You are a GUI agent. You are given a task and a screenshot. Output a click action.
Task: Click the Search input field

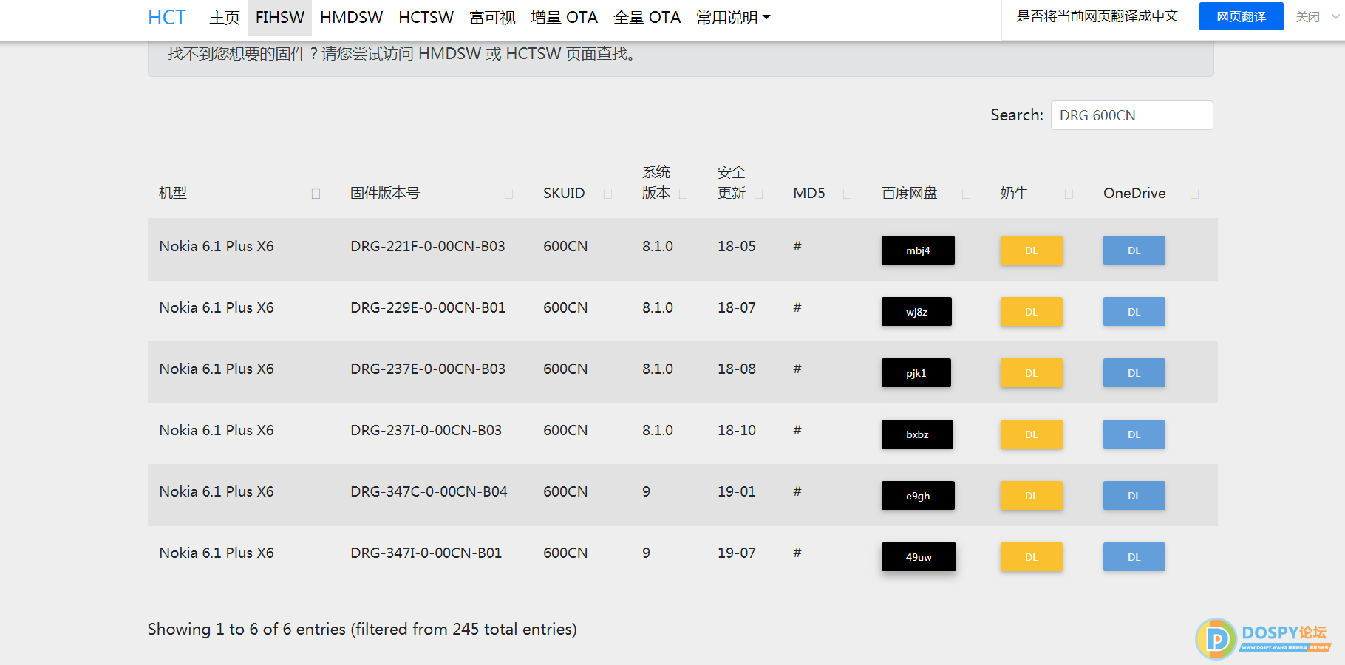coord(1131,115)
